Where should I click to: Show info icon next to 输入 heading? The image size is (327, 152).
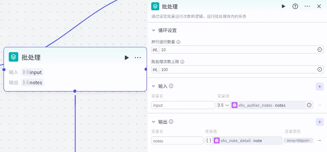point(171,86)
